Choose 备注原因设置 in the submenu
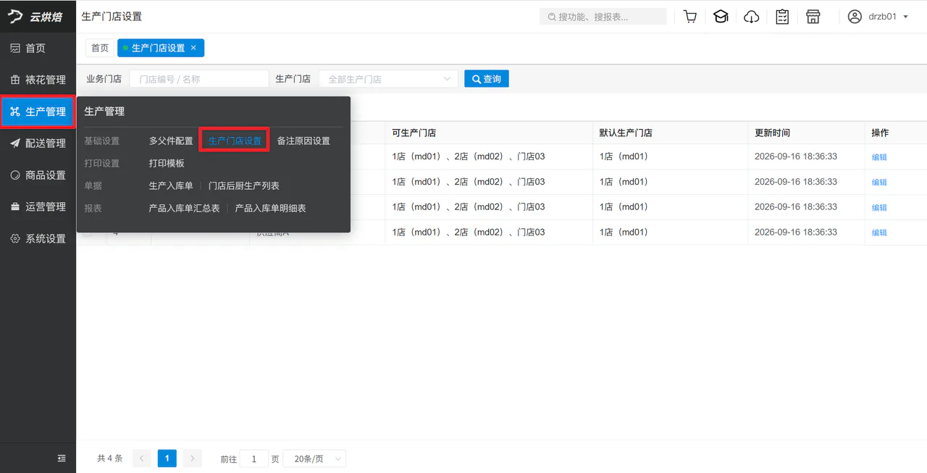 pos(303,141)
